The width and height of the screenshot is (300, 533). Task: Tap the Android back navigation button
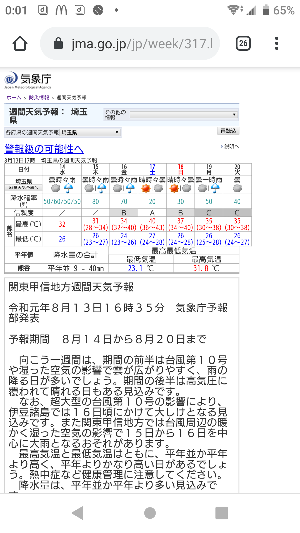[x=78, y=513]
